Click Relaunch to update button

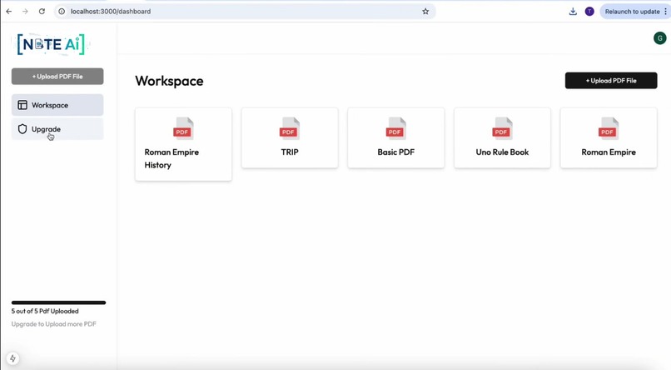click(632, 12)
